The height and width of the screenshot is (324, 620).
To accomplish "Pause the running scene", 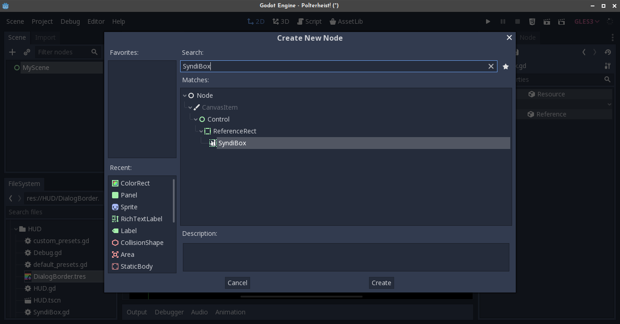I will coord(502,21).
